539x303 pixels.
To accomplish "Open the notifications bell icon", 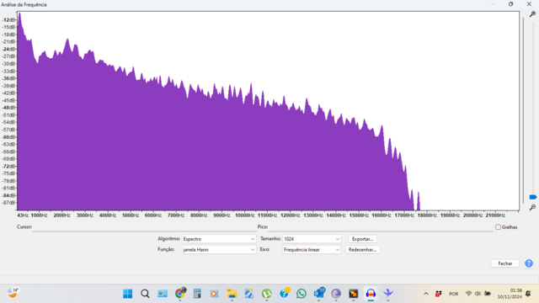I will pos(528,294).
